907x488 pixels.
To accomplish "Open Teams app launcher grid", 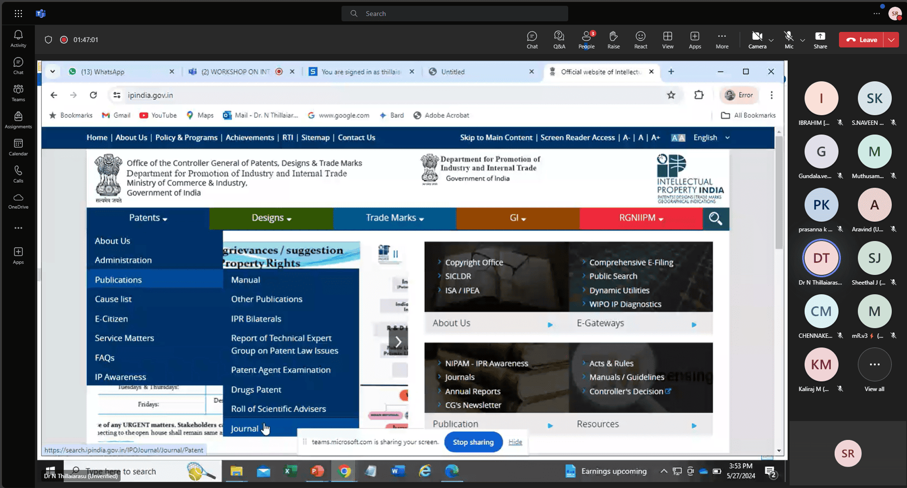I will pos(18,14).
